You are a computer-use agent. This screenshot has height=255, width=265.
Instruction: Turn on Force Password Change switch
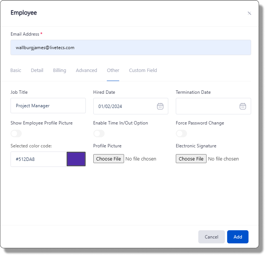[181, 133]
